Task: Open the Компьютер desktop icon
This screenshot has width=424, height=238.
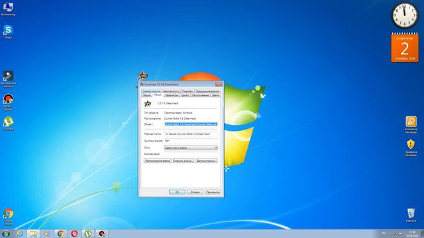Action: point(8,9)
